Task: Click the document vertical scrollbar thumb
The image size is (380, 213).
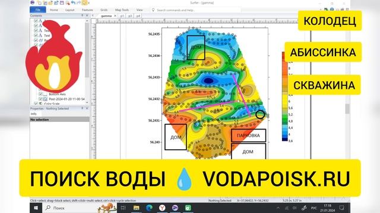Action: [347, 109]
